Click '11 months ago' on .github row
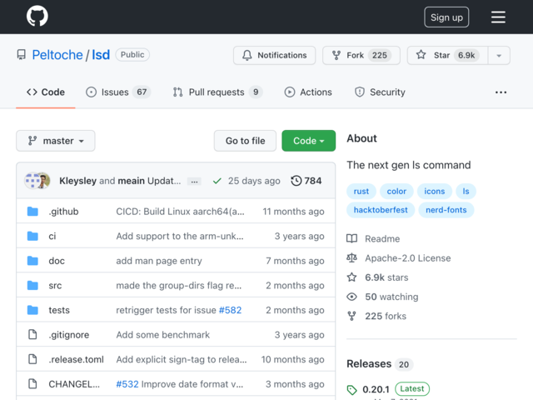This screenshot has width=533, height=400. point(293,212)
